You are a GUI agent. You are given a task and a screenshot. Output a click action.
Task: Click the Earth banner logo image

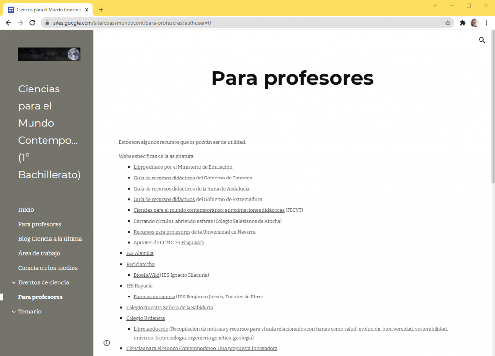tap(49, 54)
